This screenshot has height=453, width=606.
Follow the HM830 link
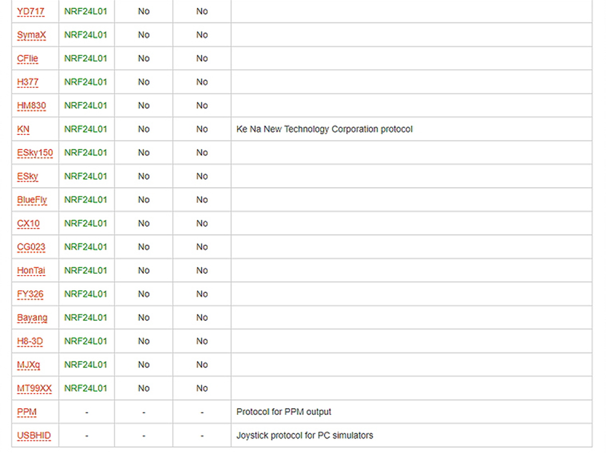(x=32, y=106)
